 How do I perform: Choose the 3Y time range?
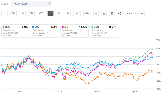[x=59, y=13]
